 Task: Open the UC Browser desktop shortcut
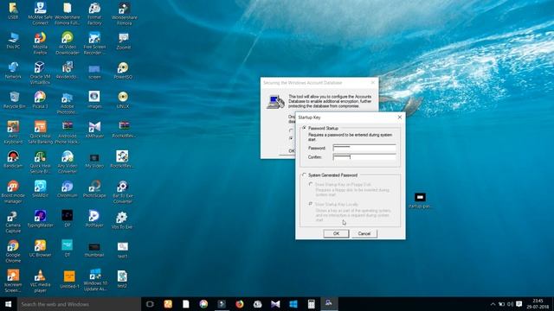pyautogui.click(x=40, y=248)
